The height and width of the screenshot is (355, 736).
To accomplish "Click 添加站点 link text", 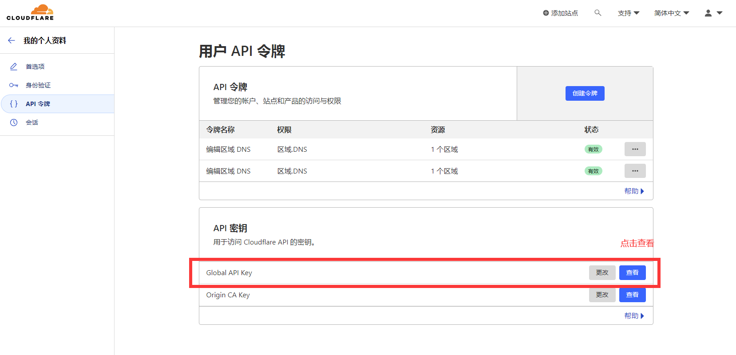I will (x=565, y=13).
